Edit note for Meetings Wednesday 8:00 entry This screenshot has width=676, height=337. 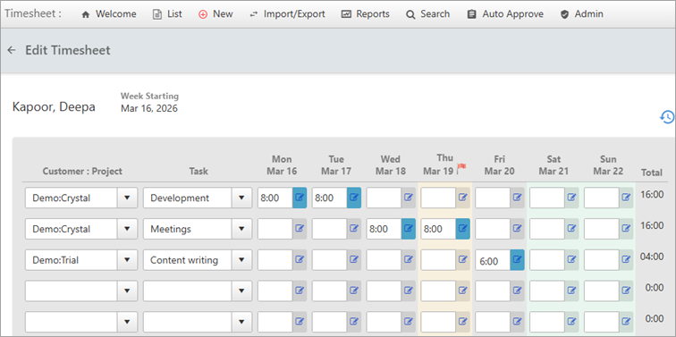409,229
